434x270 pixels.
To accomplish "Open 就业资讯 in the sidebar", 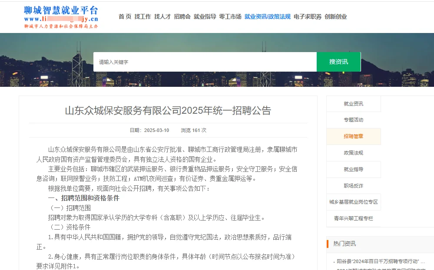I will [354, 104].
